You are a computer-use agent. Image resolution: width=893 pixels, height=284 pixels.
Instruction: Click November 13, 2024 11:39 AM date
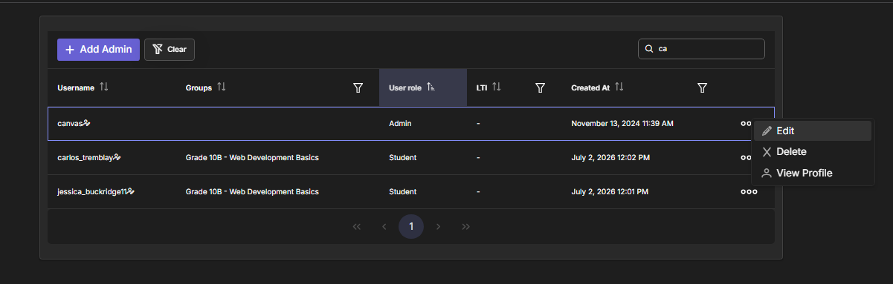point(622,123)
